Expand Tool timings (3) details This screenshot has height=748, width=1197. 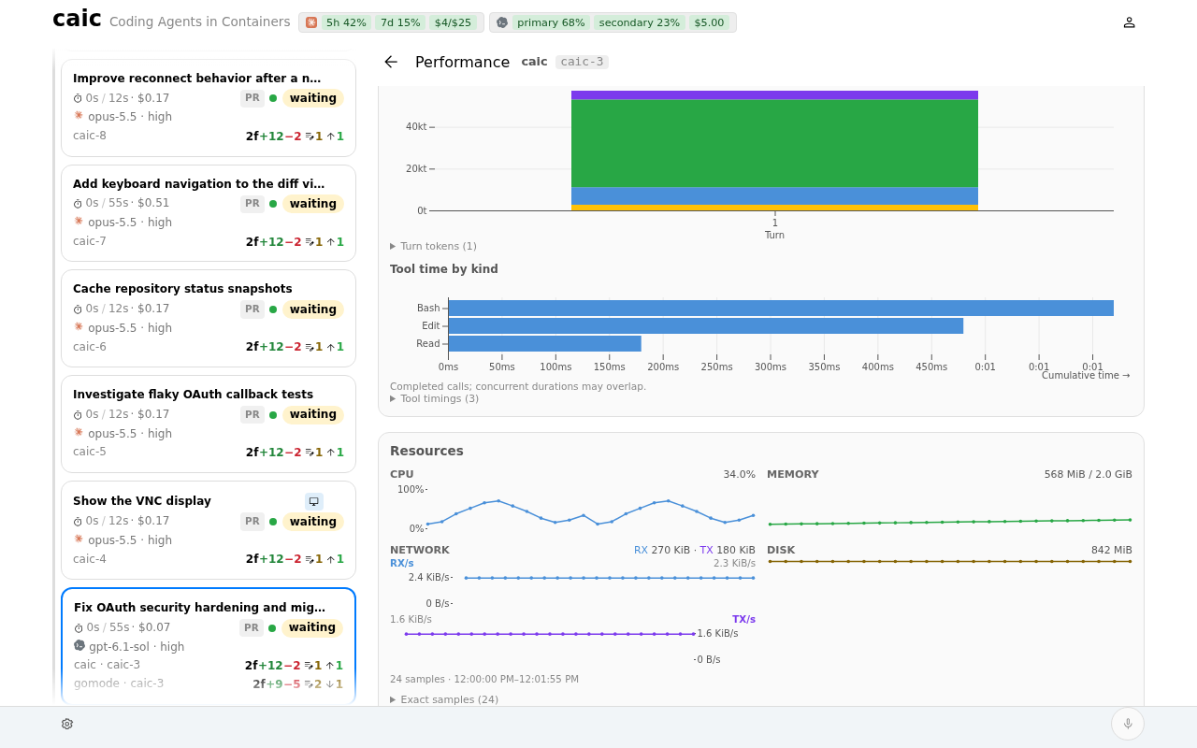435,398
